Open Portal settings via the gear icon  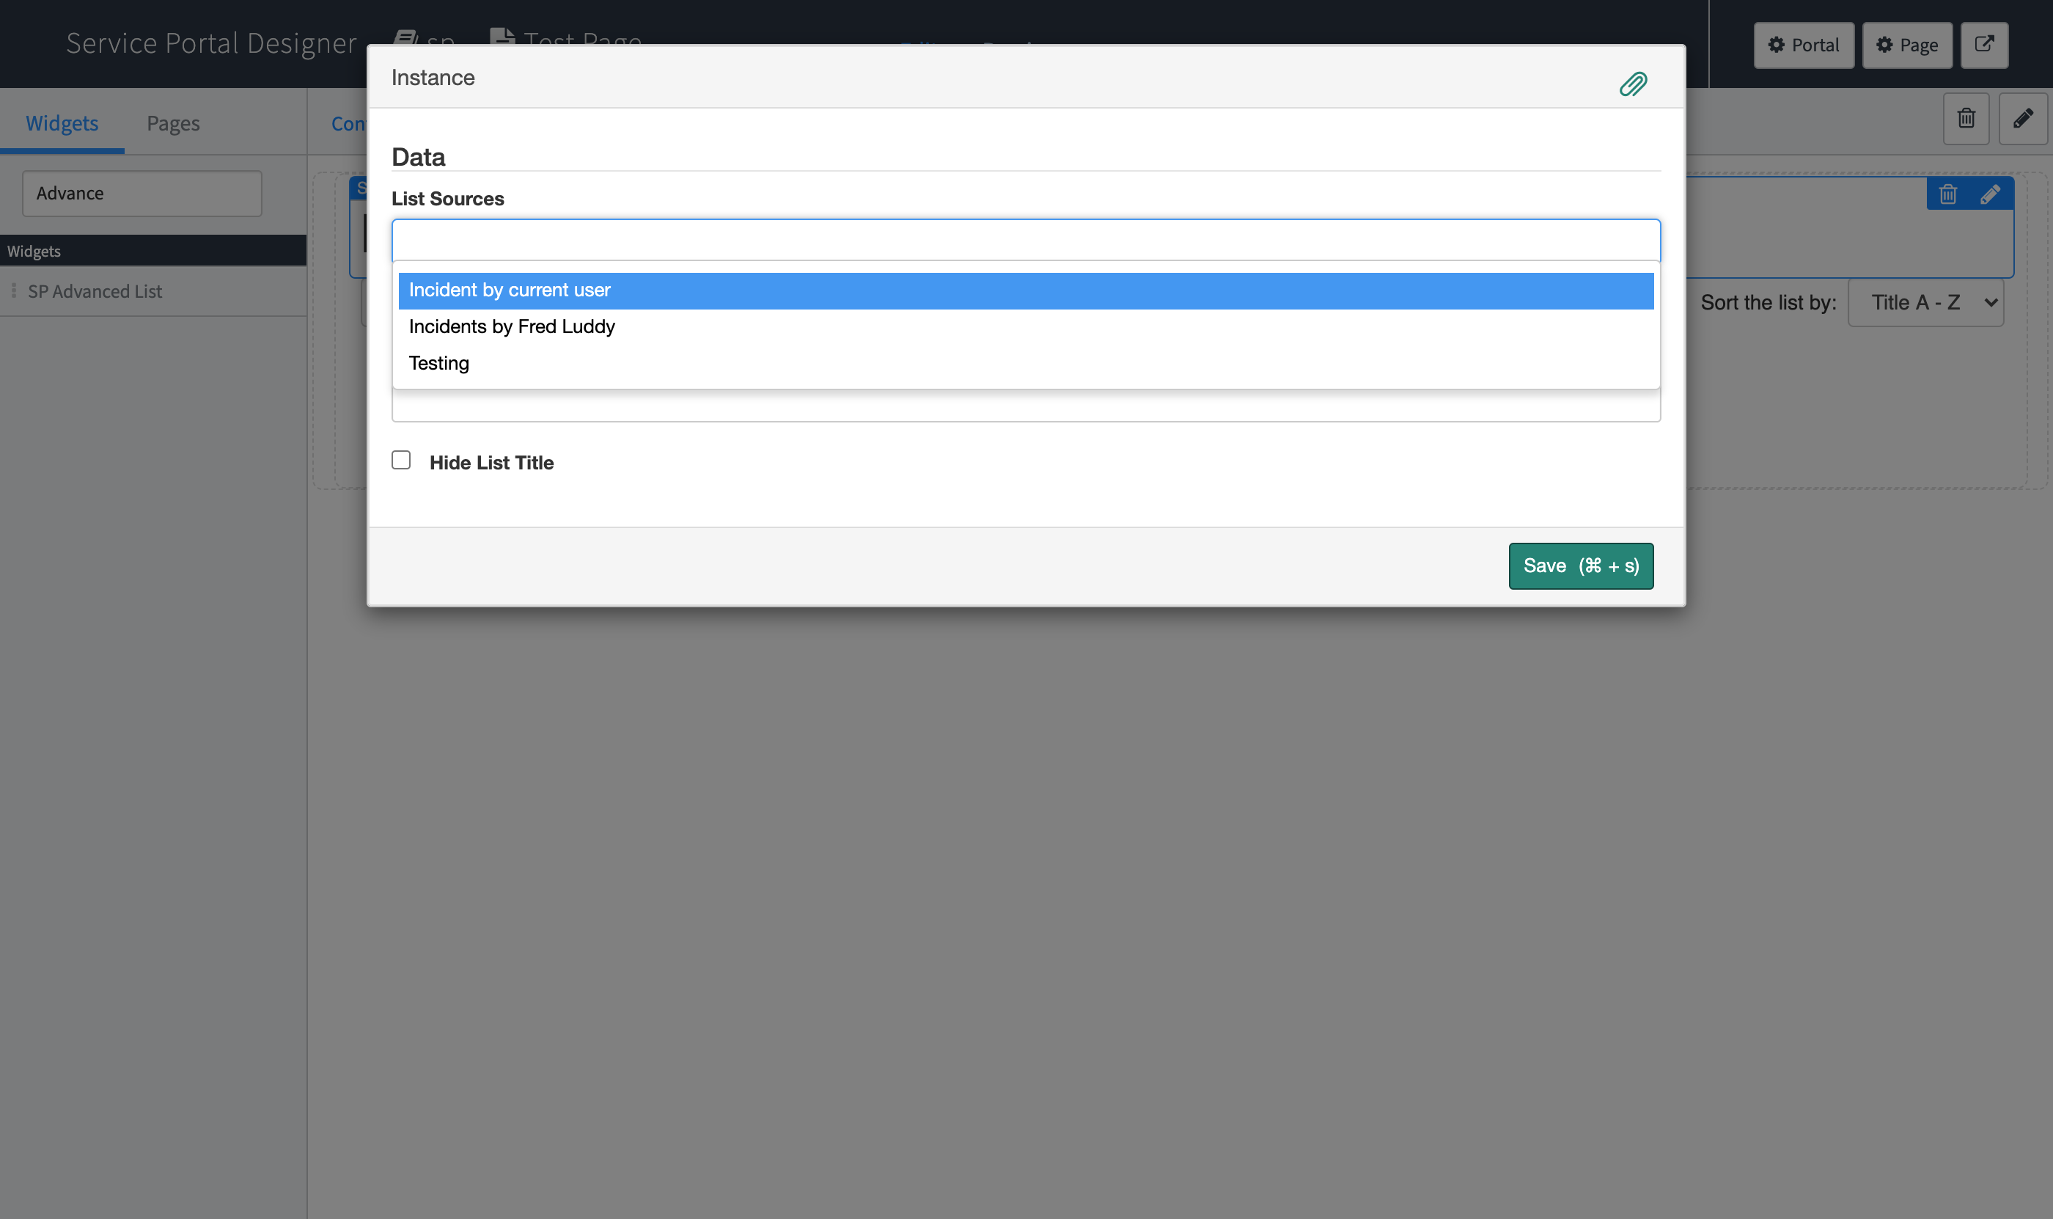(x=1802, y=45)
